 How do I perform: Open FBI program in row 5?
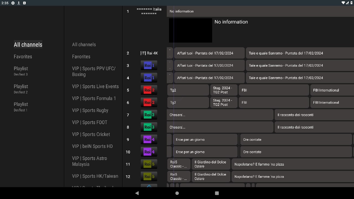(x=274, y=90)
